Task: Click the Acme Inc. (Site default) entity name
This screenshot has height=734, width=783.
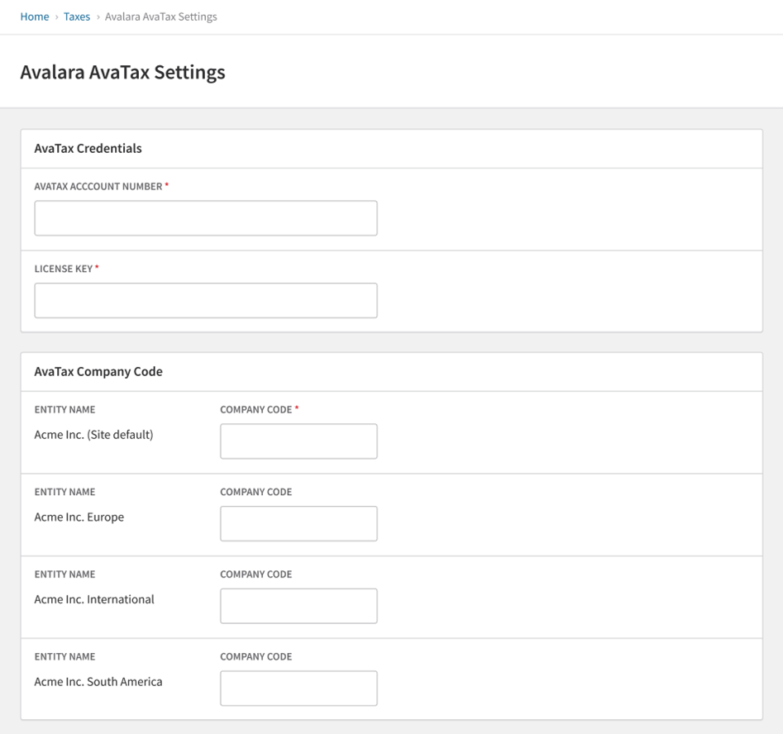Action: pos(93,435)
